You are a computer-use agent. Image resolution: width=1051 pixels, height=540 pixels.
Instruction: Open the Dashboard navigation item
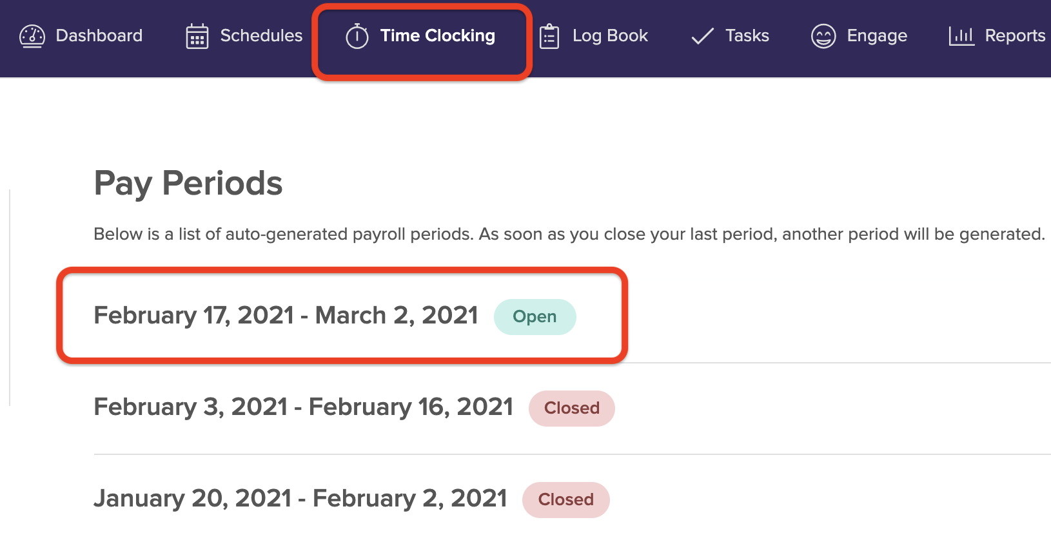99,37
